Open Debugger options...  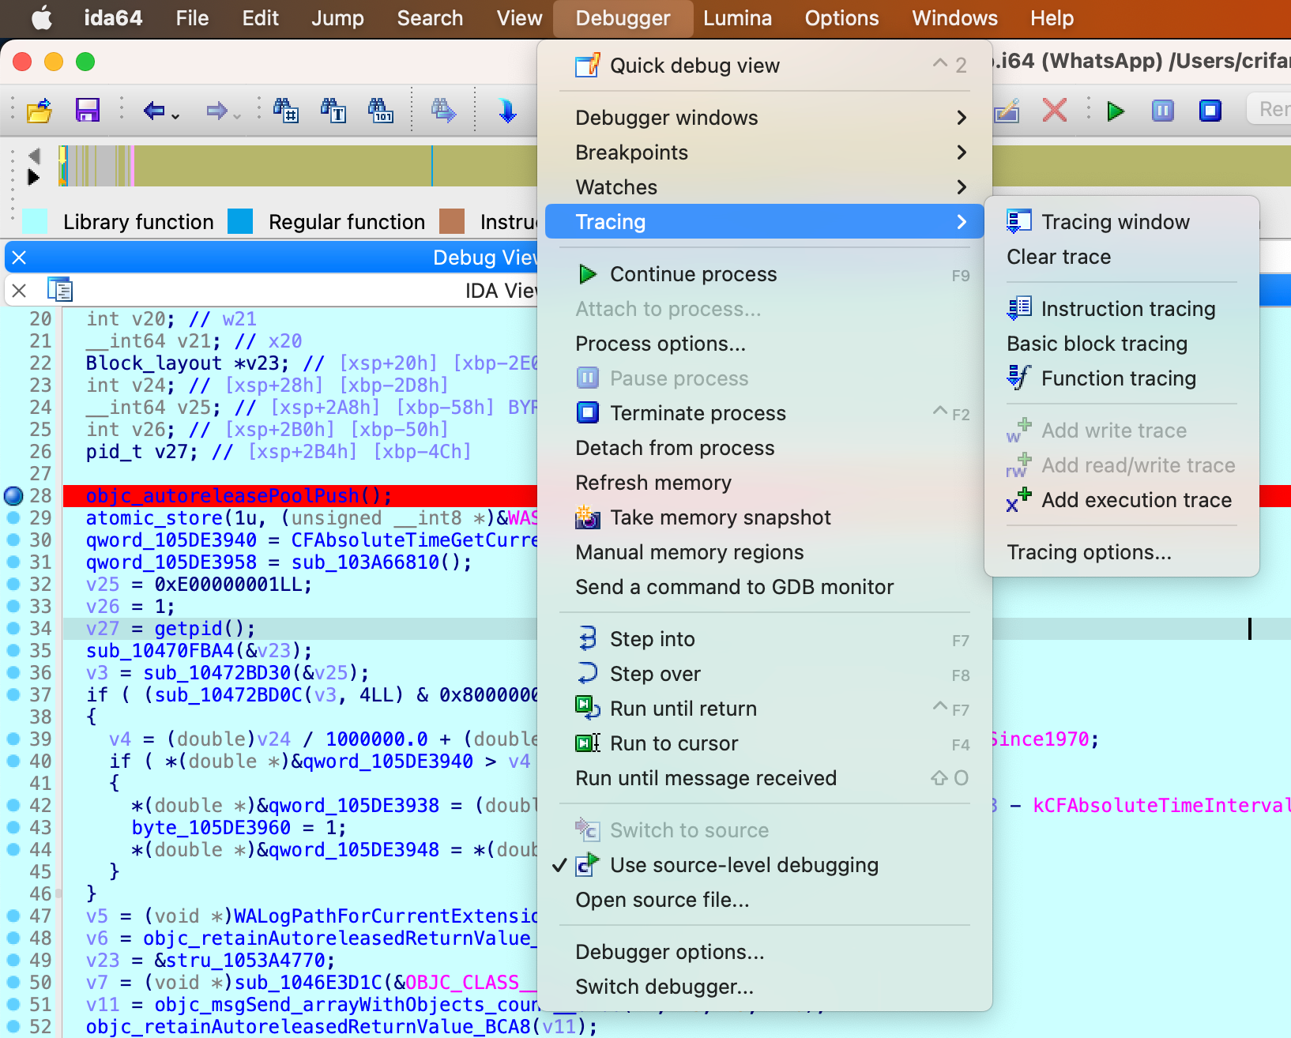click(x=764, y=952)
